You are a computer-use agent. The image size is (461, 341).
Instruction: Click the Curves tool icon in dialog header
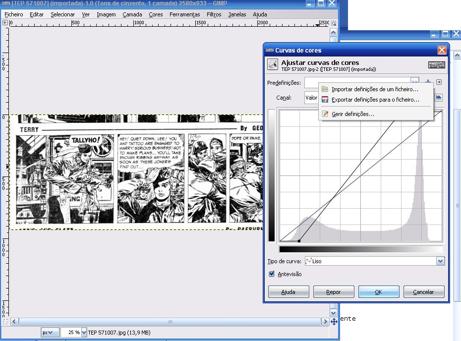[273, 64]
